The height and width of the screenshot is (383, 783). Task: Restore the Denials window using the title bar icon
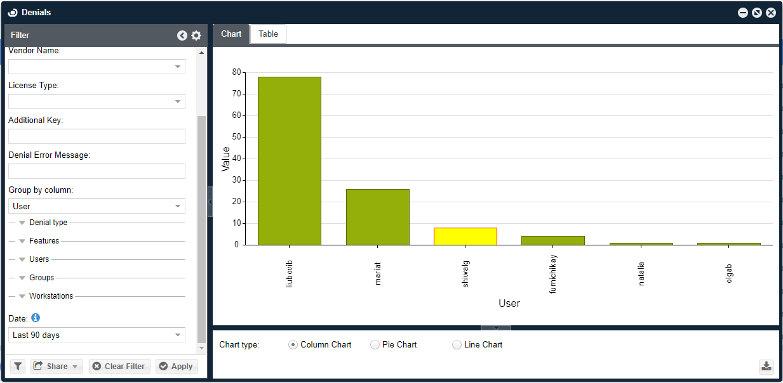point(756,13)
